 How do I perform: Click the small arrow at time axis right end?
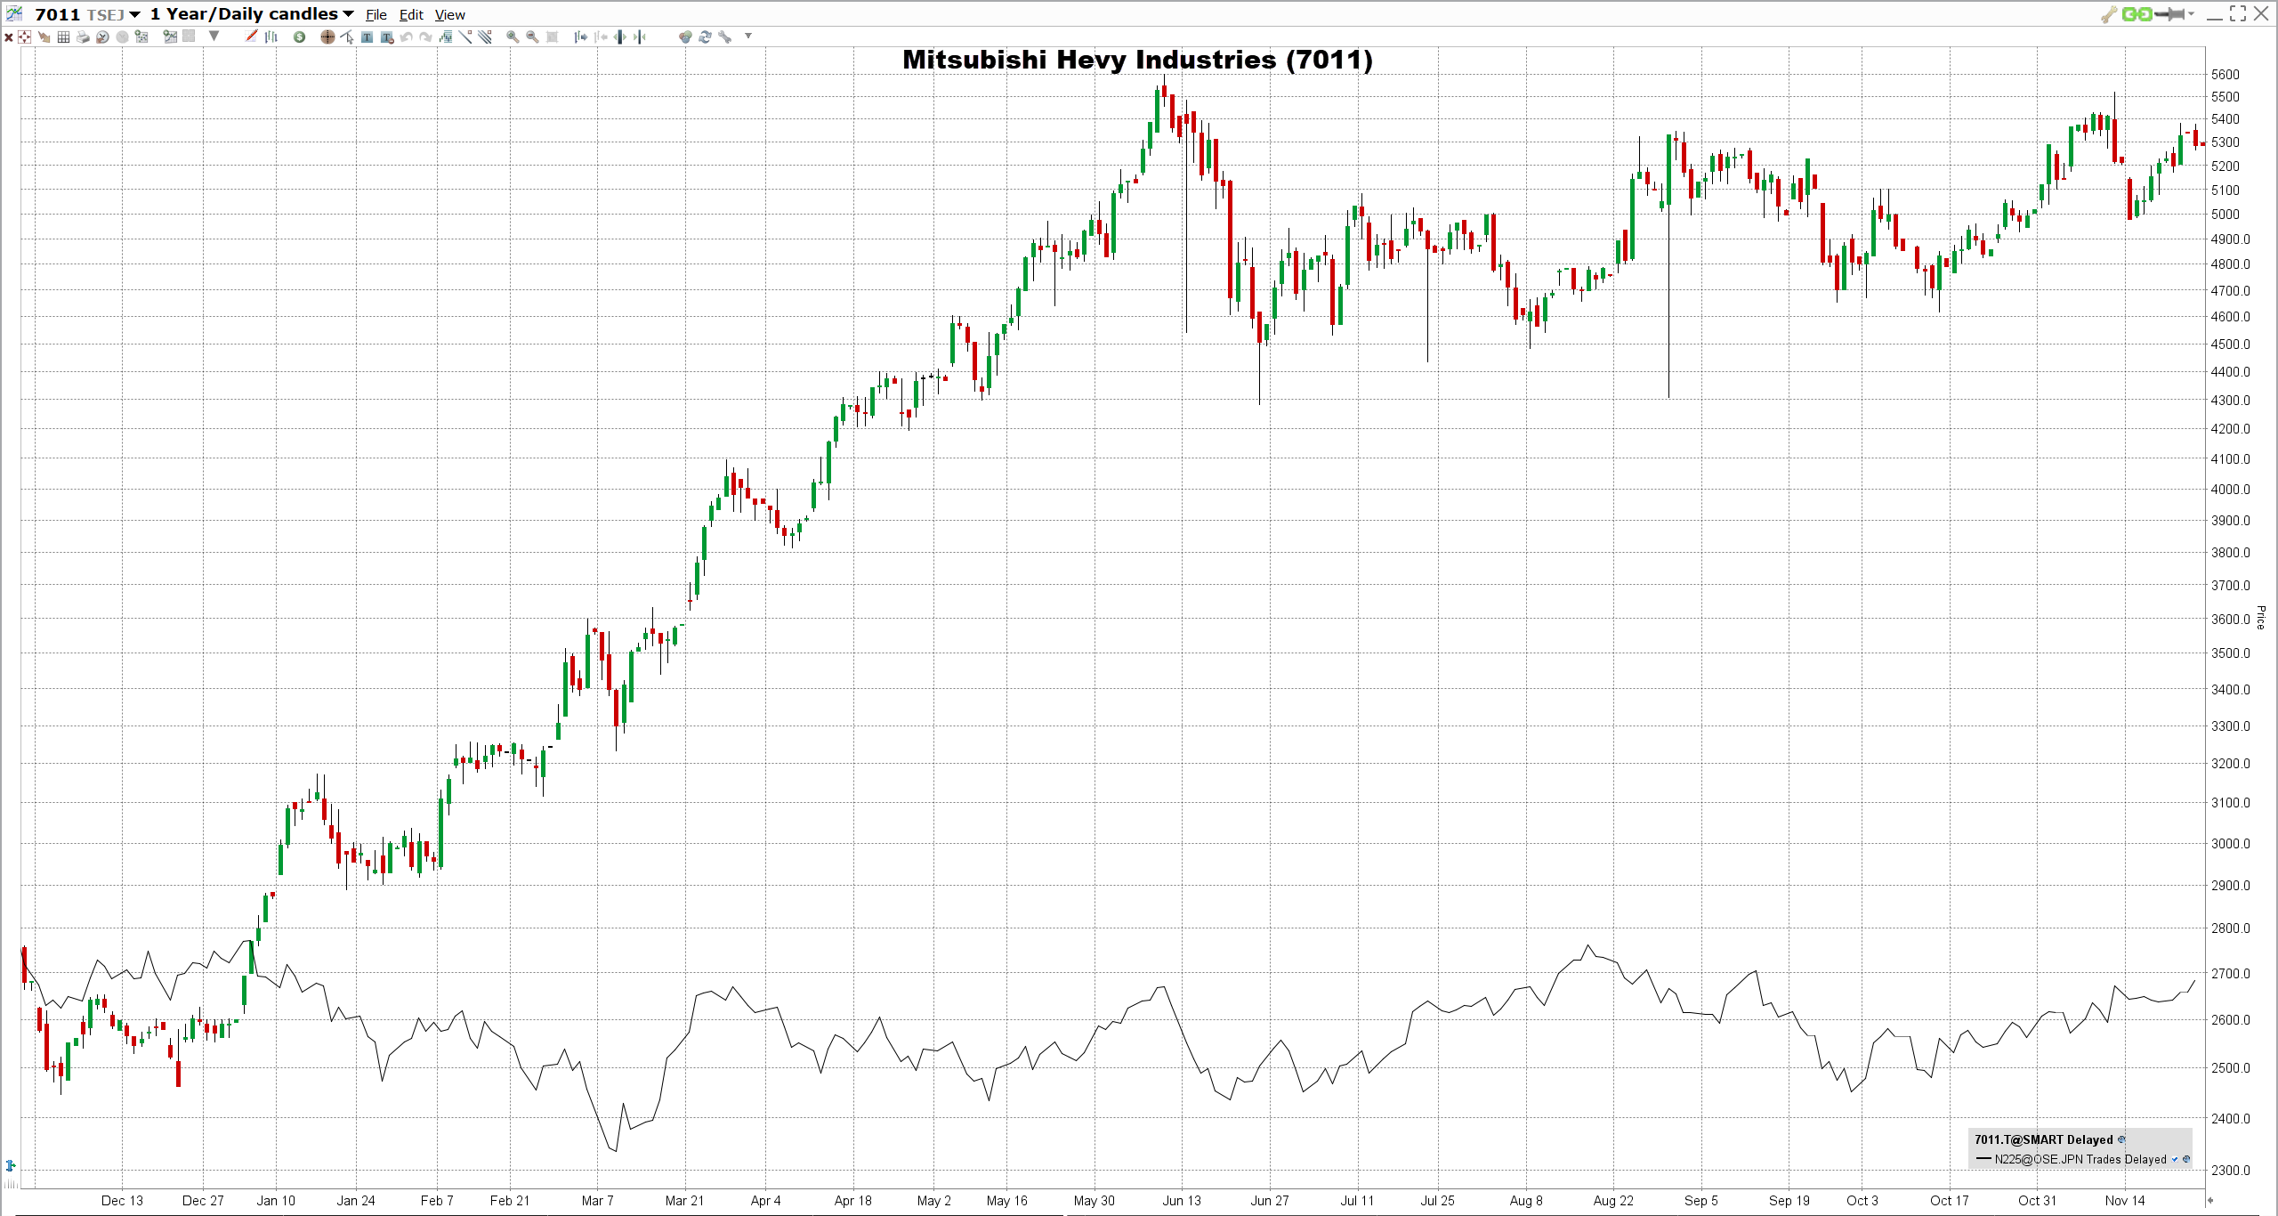pos(2209,1201)
